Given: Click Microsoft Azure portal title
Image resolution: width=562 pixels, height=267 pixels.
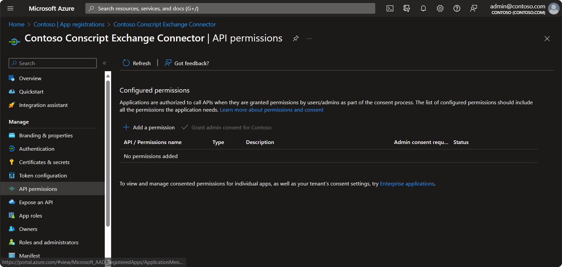Looking at the screenshot, I should click(x=52, y=8).
